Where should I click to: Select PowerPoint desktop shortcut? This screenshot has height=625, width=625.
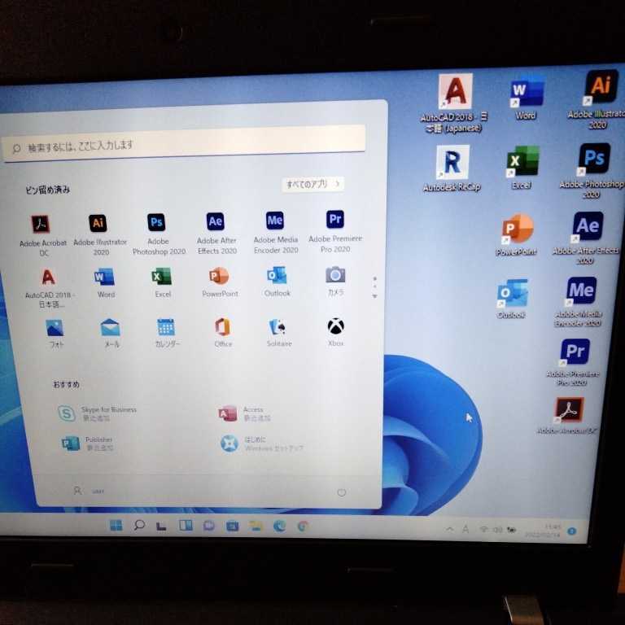(x=517, y=234)
